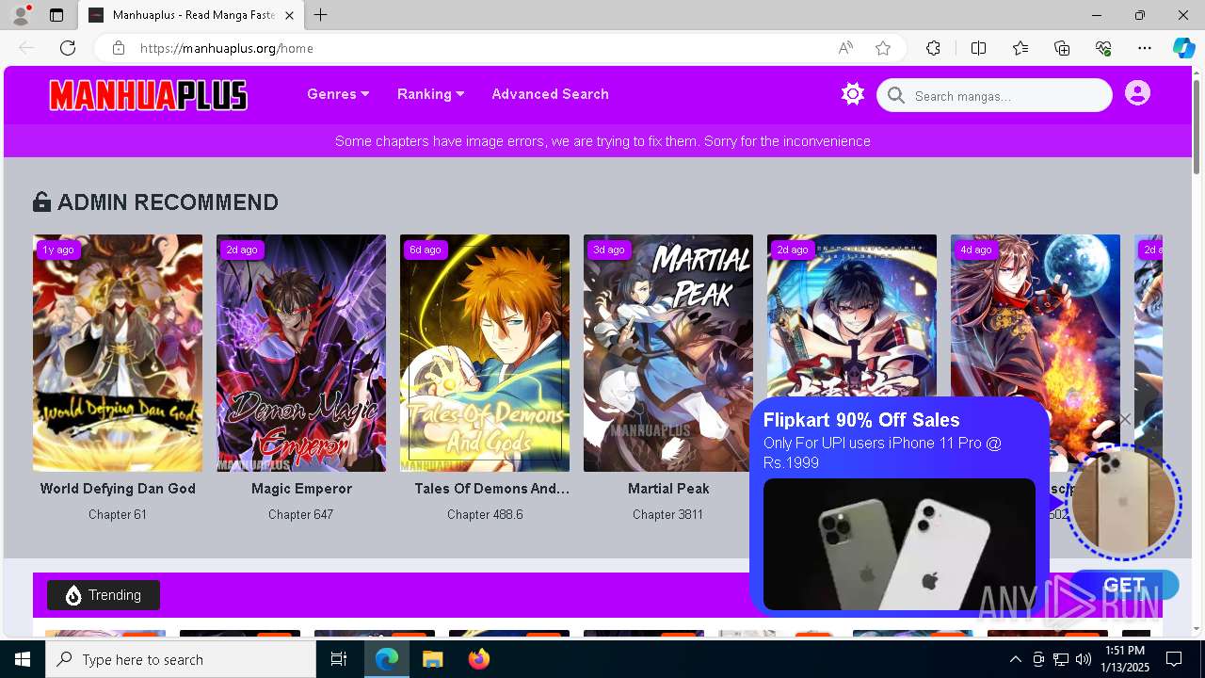The image size is (1205, 678).
Task: Open Firefox from taskbar
Action: point(479,659)
